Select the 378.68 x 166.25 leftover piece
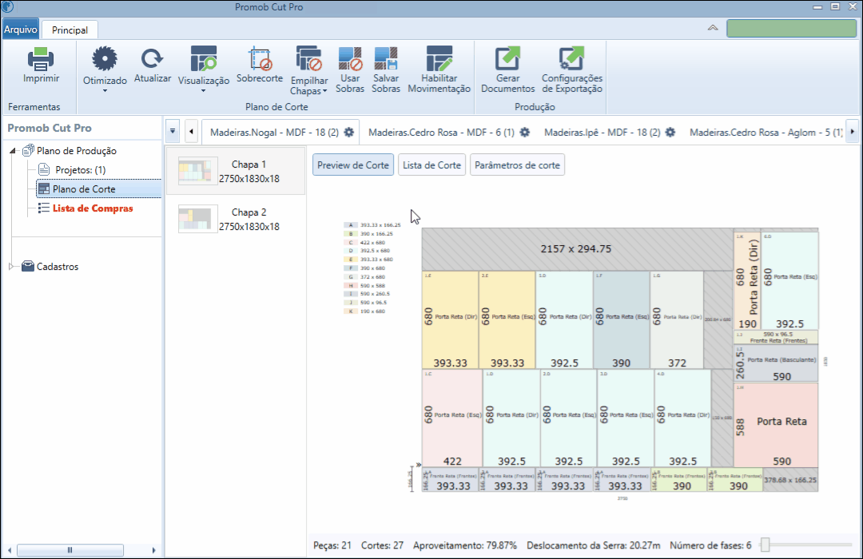 [x=790, y=480]
